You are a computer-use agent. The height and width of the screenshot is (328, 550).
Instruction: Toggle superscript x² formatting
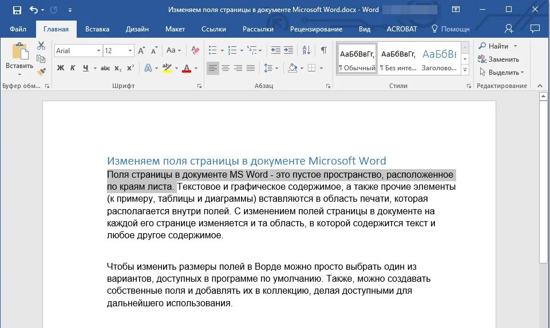(x=130, y=68)
